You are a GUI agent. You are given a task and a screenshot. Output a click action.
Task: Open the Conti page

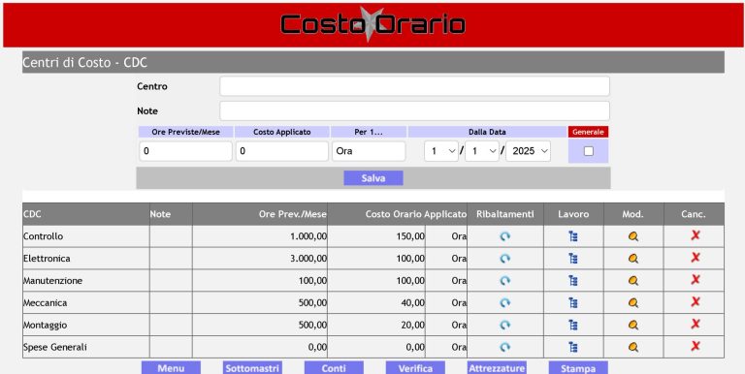click(x=334, y=368)
